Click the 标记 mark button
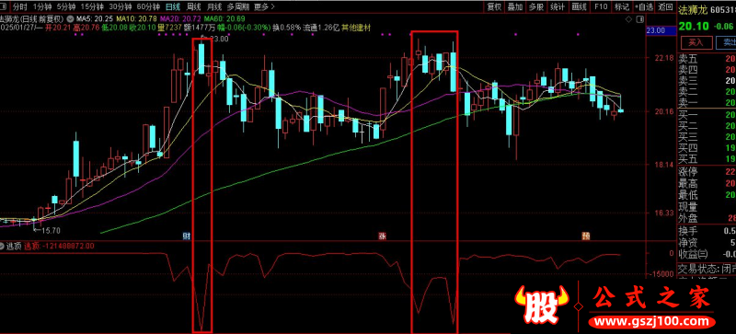736x334 pixels. click(x=622, y=6)
